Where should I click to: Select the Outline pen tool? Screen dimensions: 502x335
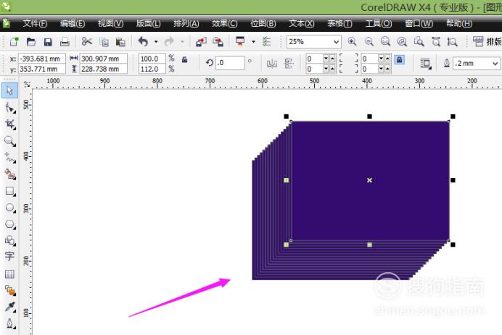(x=10, y=324)
